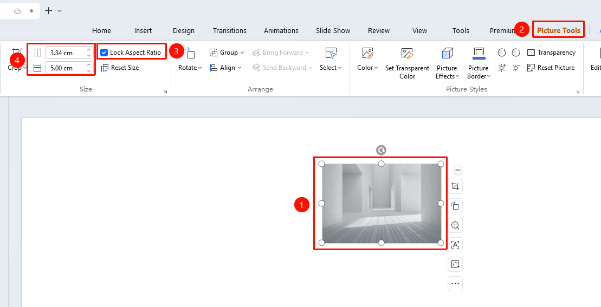This screenshot has width=601, height=307.
Task: Decrease picture contrast
Action: pyautogui.click(x=516, y=53)
